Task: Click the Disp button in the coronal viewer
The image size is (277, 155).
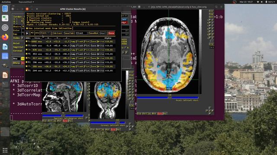Action: tap(93, 130)
